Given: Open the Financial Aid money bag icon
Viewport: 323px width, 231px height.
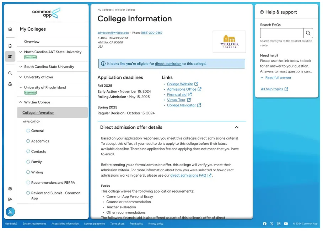Looking at the screenshot, I should click(x=10, y=84).
